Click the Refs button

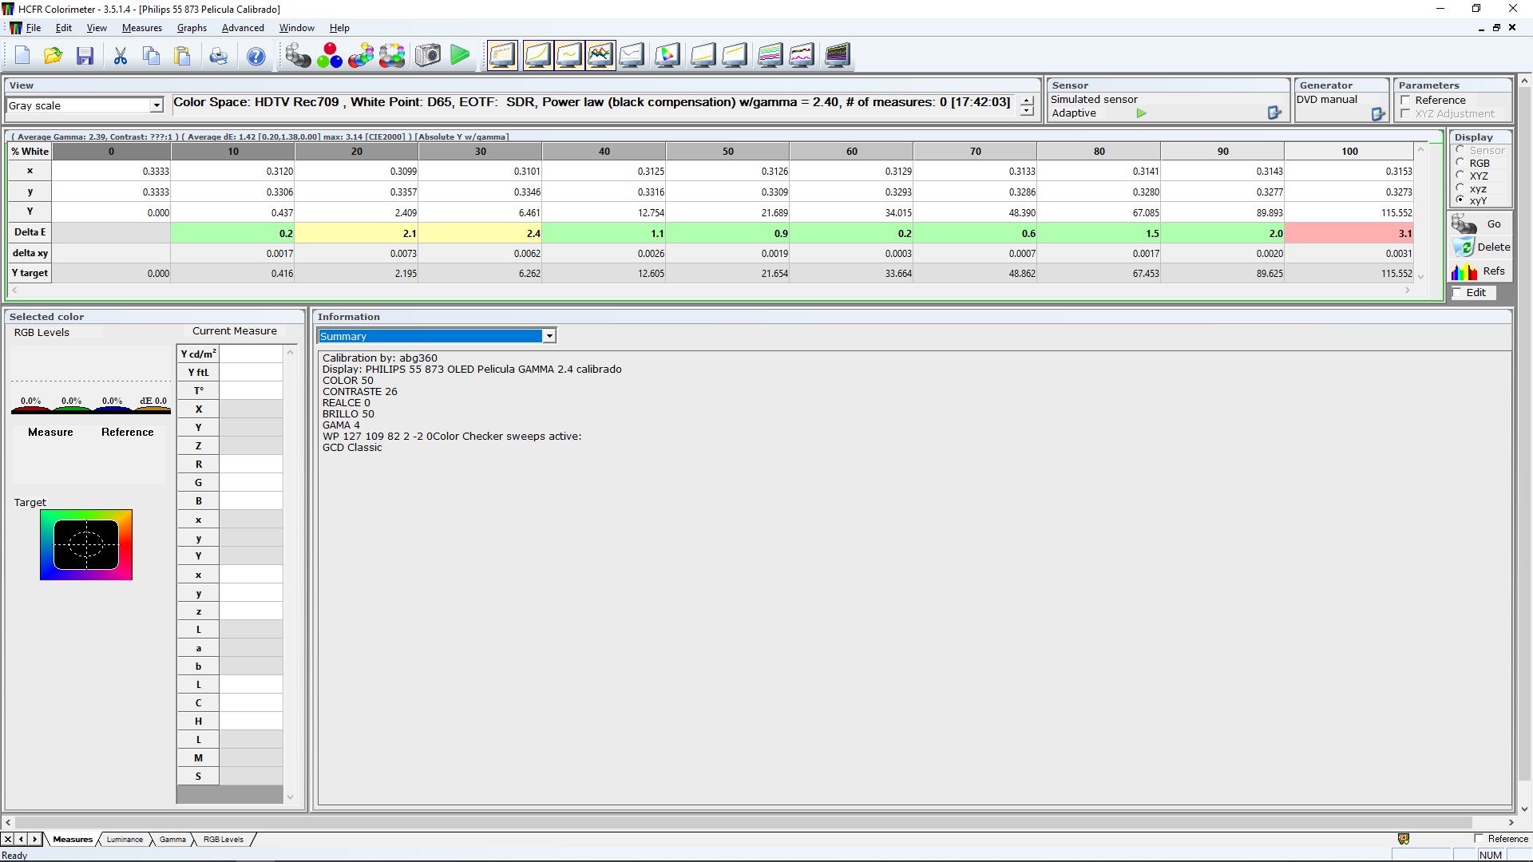point(1479,271)
